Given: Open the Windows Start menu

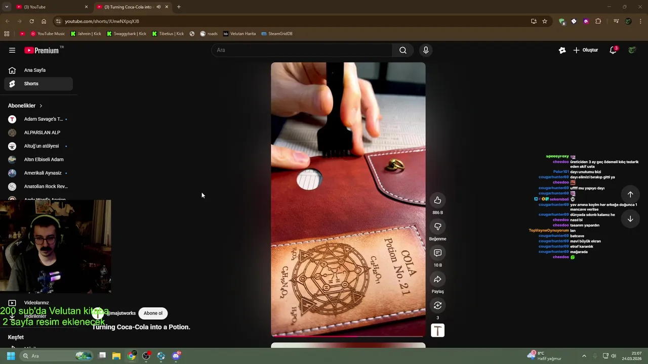Looking at the screenshot, I should coord(11,356).
